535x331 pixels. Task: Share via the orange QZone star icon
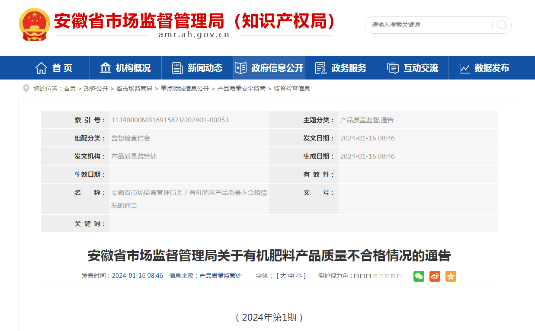coord(451,276)
